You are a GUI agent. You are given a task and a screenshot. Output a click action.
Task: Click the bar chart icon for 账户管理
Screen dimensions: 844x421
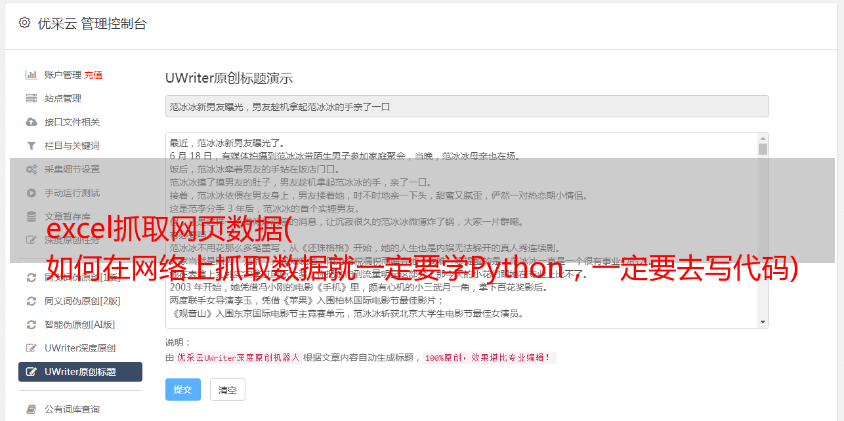click(x=31, y=75)
